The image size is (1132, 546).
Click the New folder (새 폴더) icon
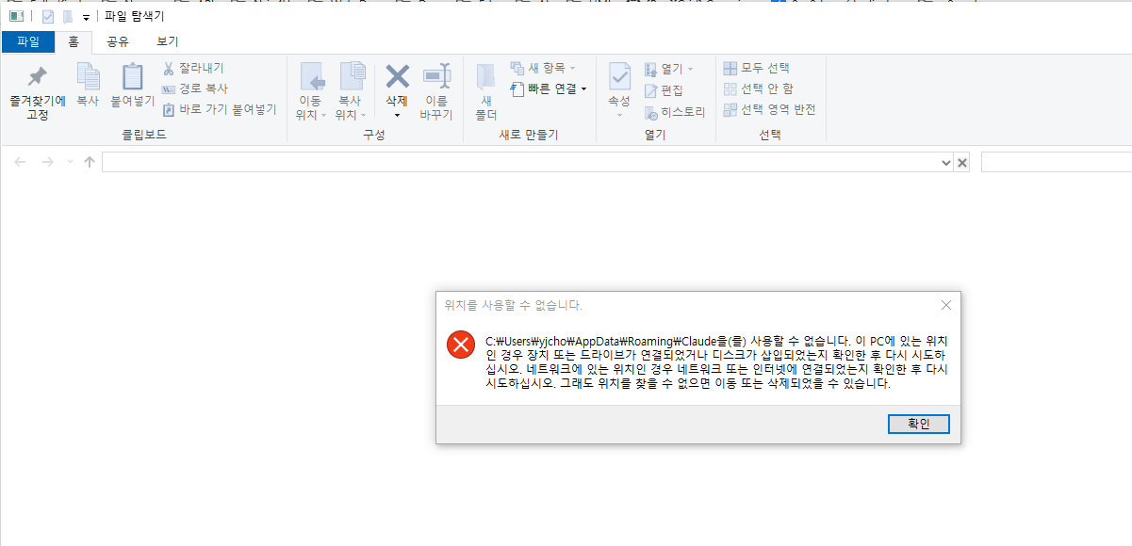(485, 77)
